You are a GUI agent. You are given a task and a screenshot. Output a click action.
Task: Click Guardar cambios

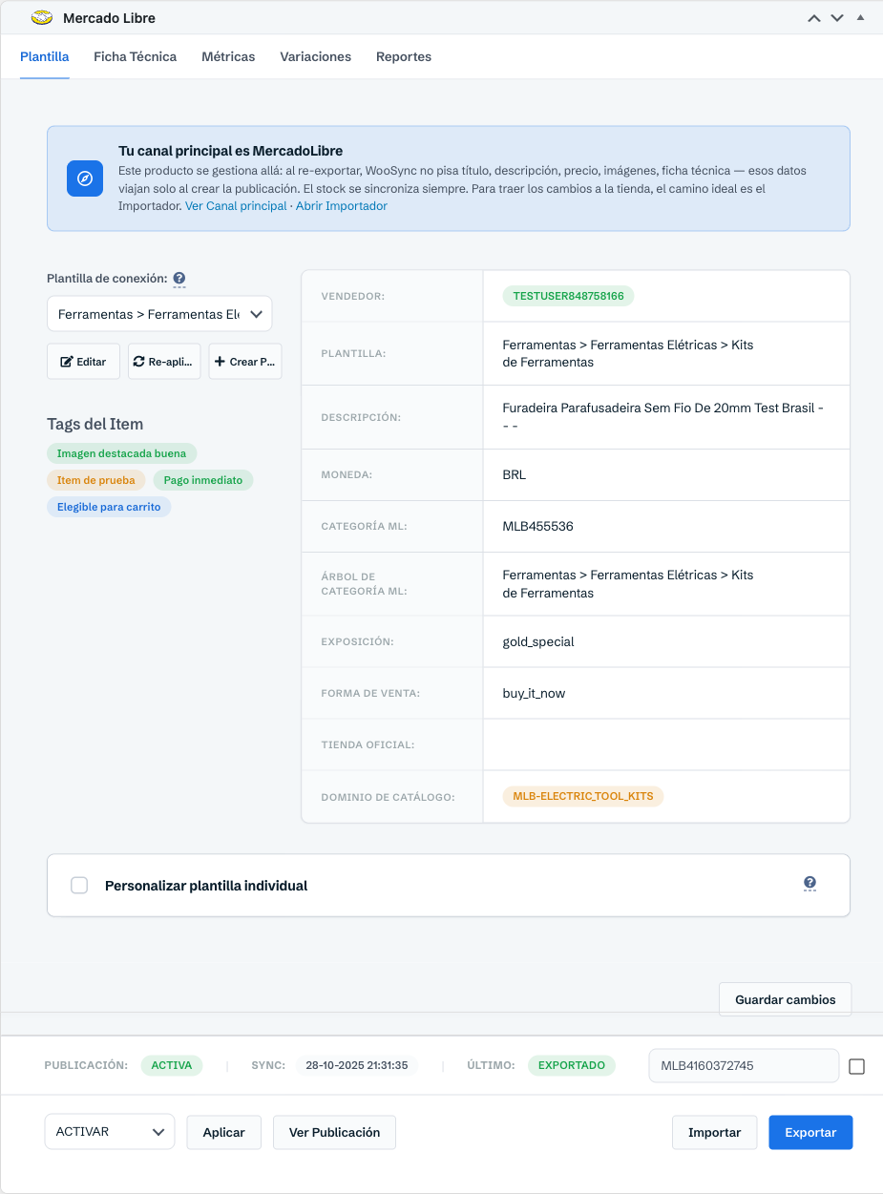pyautogui.click(x=786, y=999)
